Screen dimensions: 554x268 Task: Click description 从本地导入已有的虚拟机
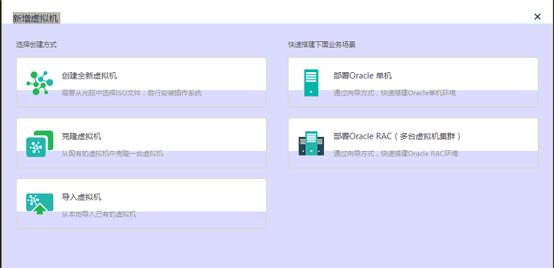click(99, 214)
